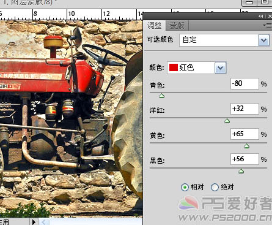This screenshot has height=225, width=272.
Task: Click the 黑色 value field showing +56
Action: pos(244,159)
